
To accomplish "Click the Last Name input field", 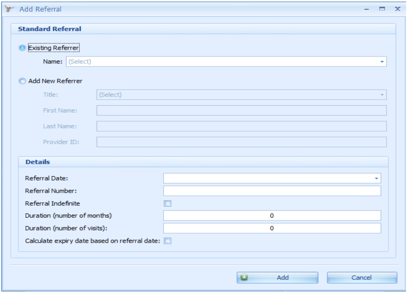I will point(242,126).
